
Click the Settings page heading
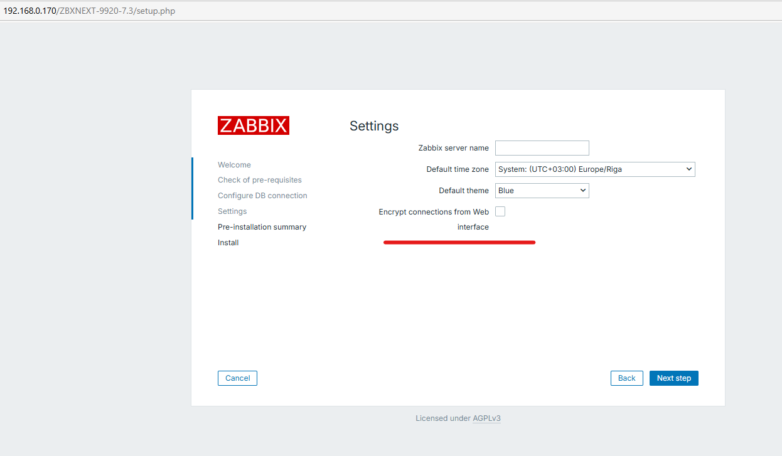tap(374, 126)
